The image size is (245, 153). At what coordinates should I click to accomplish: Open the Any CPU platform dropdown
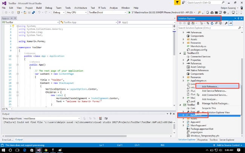76,12
